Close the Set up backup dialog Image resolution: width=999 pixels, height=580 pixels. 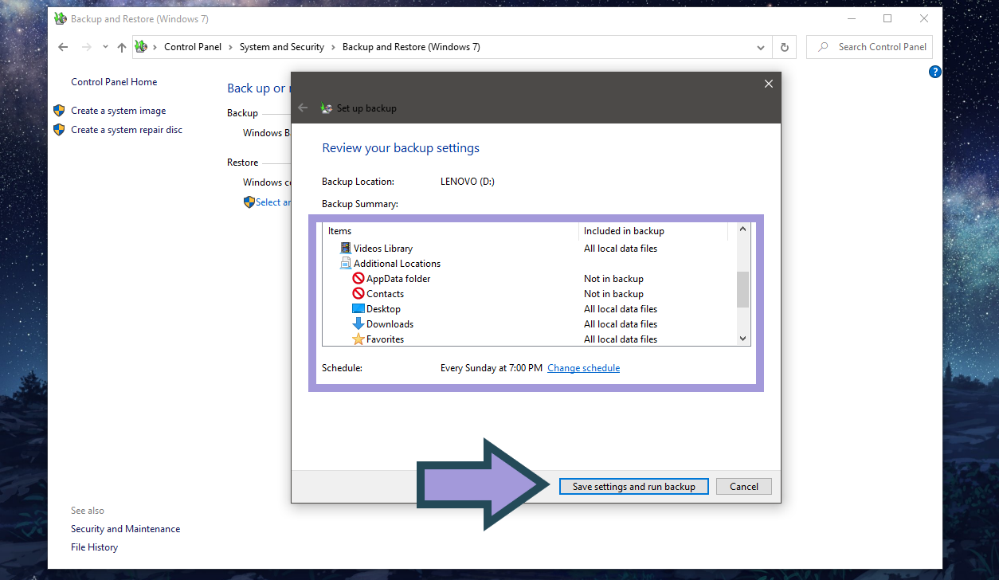pos(768,84)
